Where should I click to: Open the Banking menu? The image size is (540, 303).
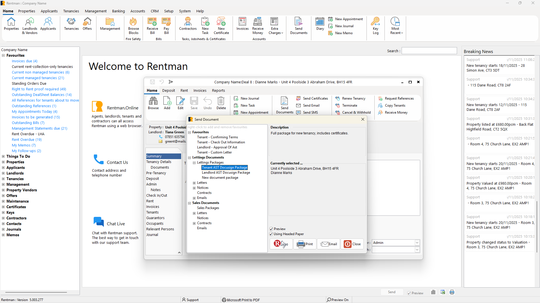click(x=118, y=11)
